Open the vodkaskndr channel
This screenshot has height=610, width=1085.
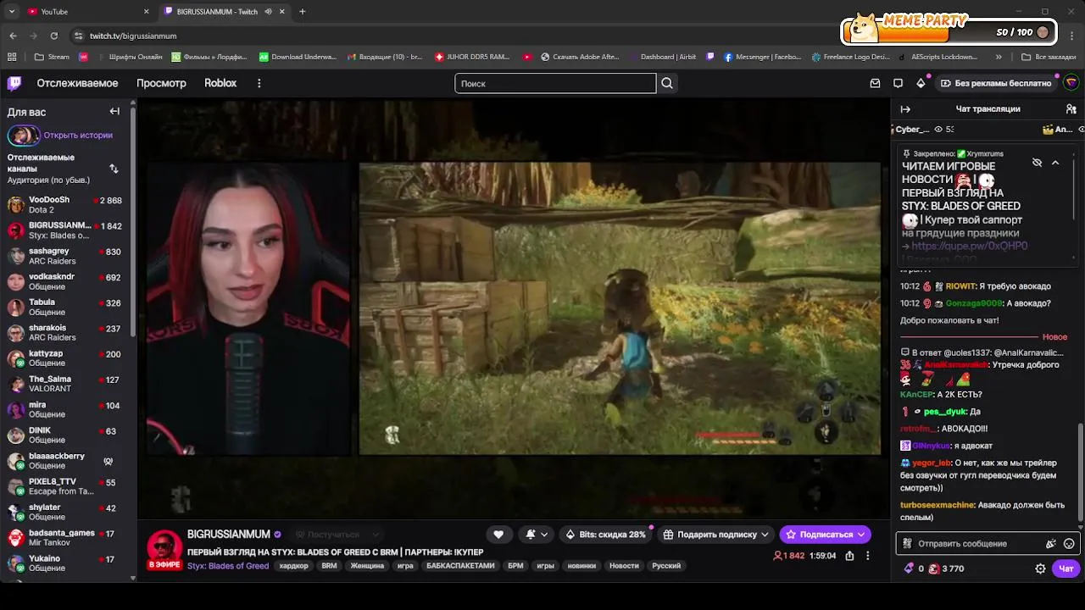tap(64, 281)
